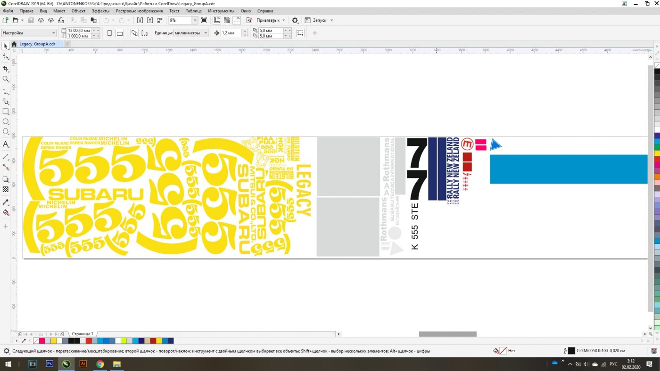Screen dimensions: 660x371
Task: Open Illustrator from the taskbar
Action: click(x=83, y=364)
